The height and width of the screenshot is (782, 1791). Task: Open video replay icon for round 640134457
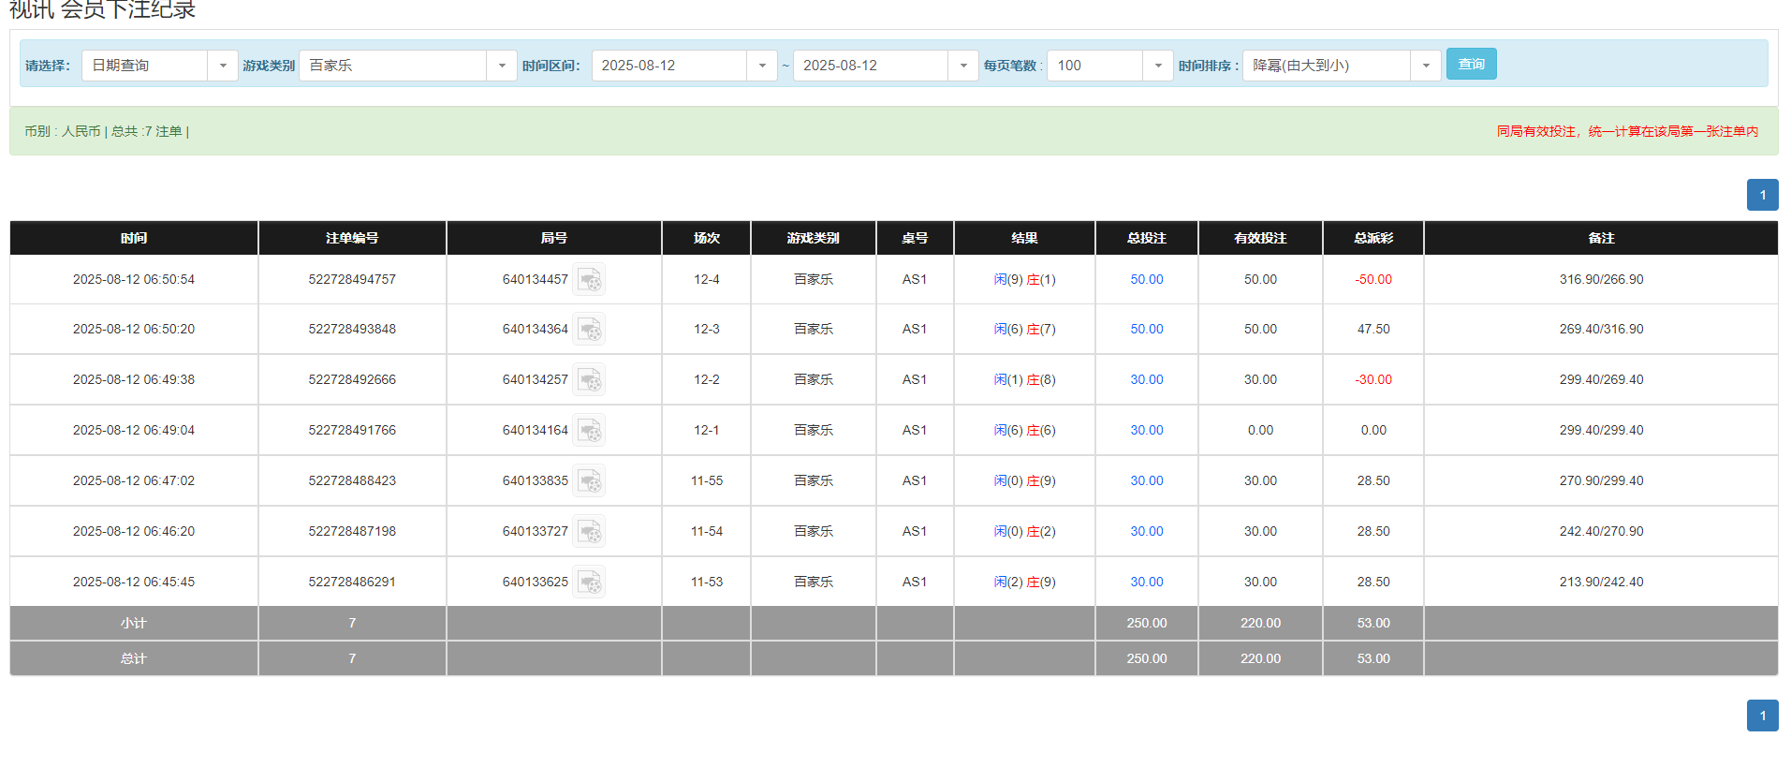point(589,280)
